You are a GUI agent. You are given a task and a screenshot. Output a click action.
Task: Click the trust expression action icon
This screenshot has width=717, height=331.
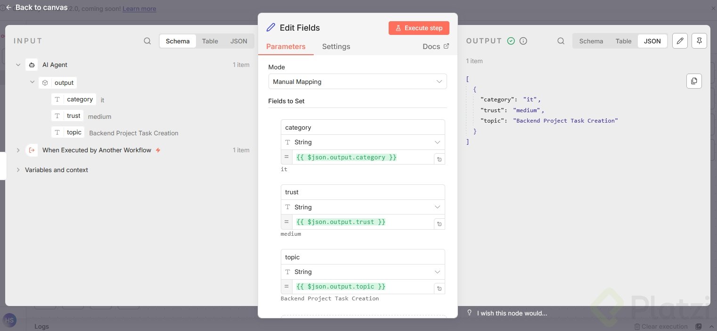[439, 224]
